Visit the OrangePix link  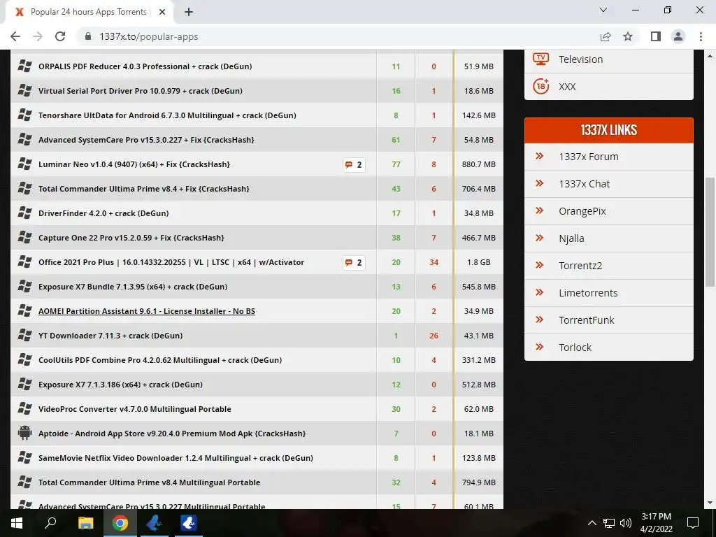pos(582,211)
